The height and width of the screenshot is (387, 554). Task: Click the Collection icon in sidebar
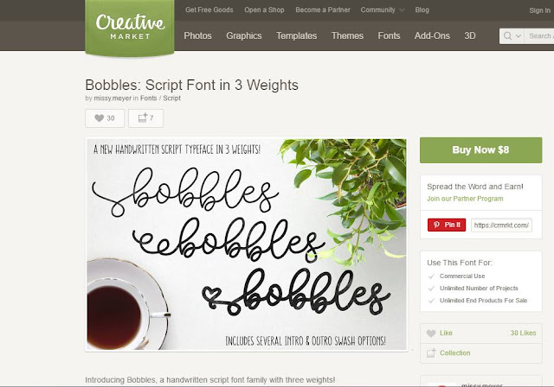[x=431, y=352]
